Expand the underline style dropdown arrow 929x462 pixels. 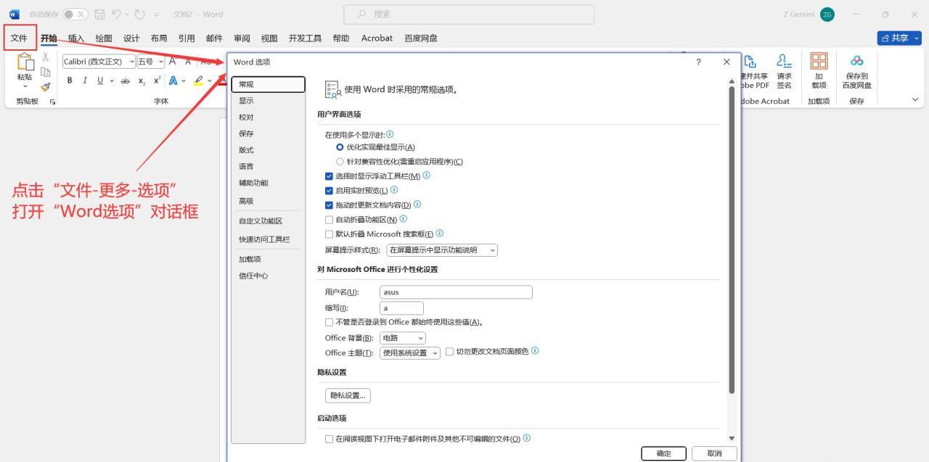111,81
